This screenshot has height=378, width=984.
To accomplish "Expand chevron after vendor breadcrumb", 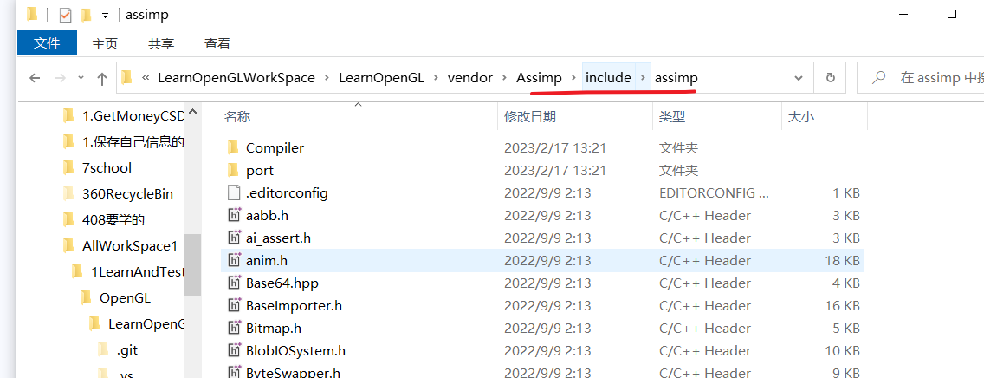I will pyautogui.click(x=504, y=78).
